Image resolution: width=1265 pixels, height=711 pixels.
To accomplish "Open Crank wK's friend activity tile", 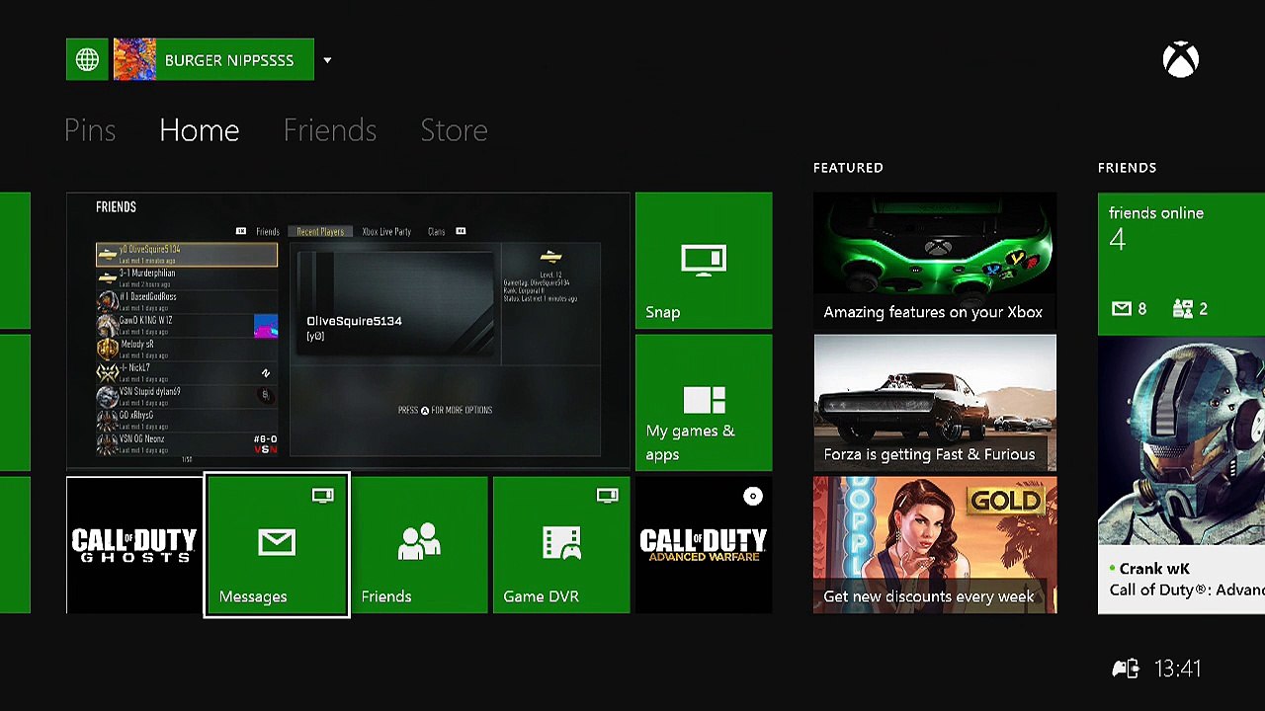I will pyautogui.click(x=1181, y=475).
